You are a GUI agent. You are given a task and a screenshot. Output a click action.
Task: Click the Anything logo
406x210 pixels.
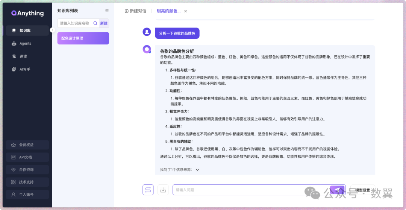coord(27,13)
